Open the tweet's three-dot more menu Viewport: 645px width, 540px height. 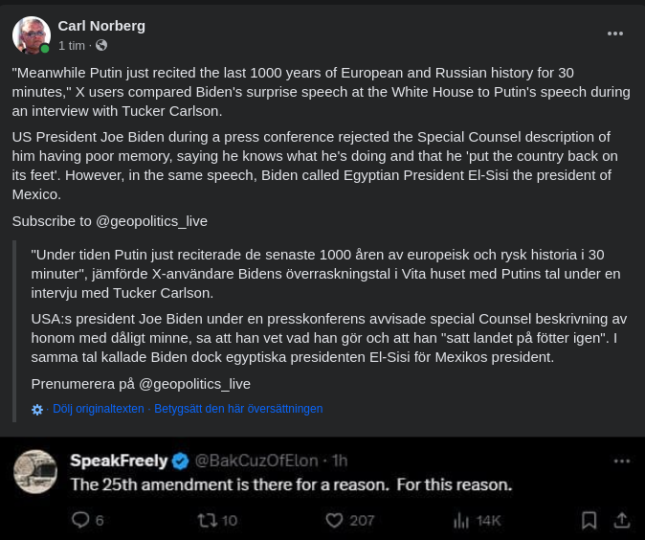[x=622, y=461]
